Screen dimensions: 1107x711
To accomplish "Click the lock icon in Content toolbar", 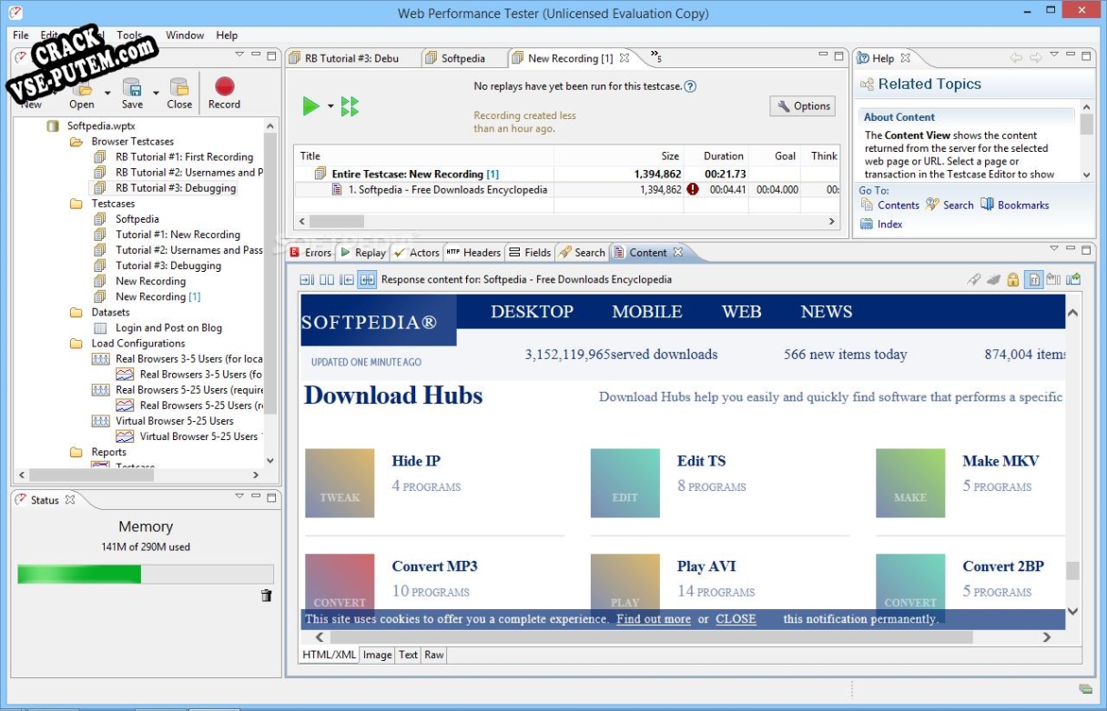I will [1012, 280].
